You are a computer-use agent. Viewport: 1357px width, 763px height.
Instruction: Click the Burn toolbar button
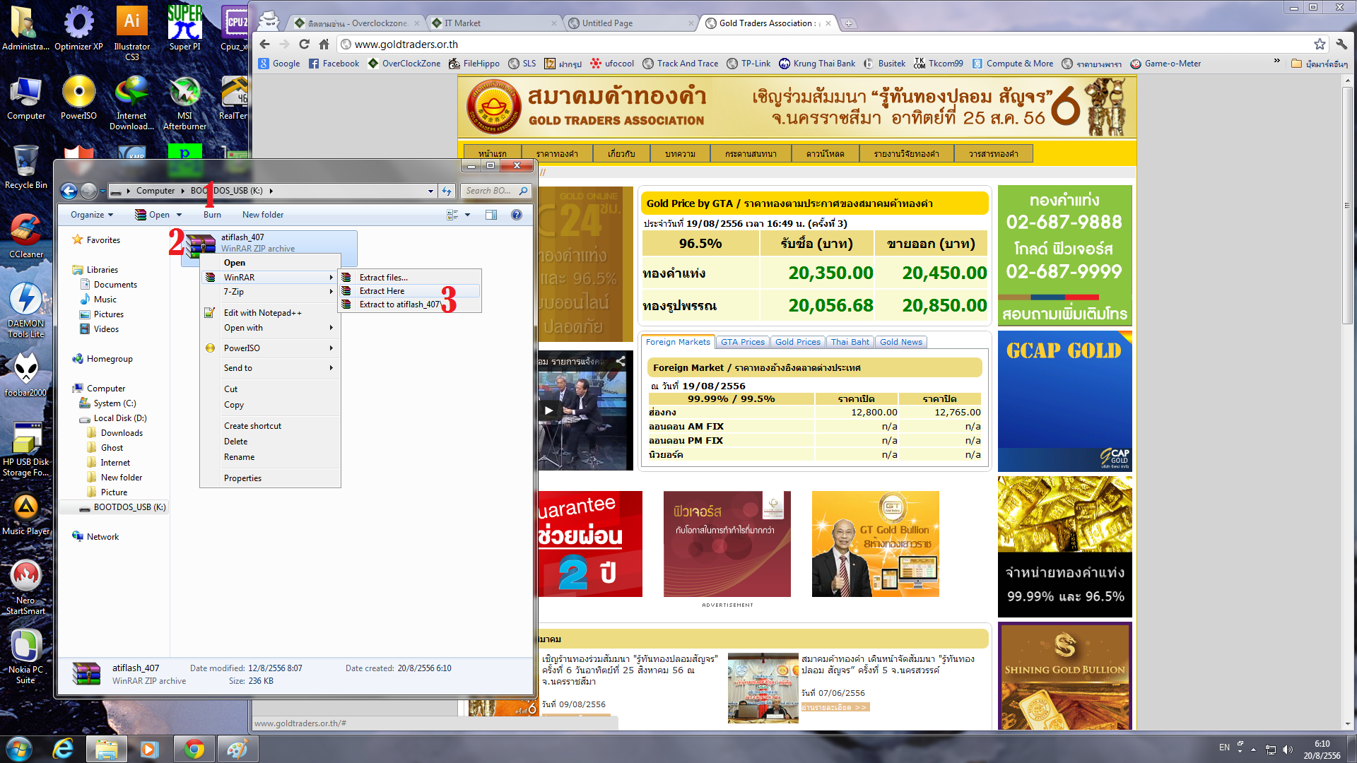(x=212, y=215)
